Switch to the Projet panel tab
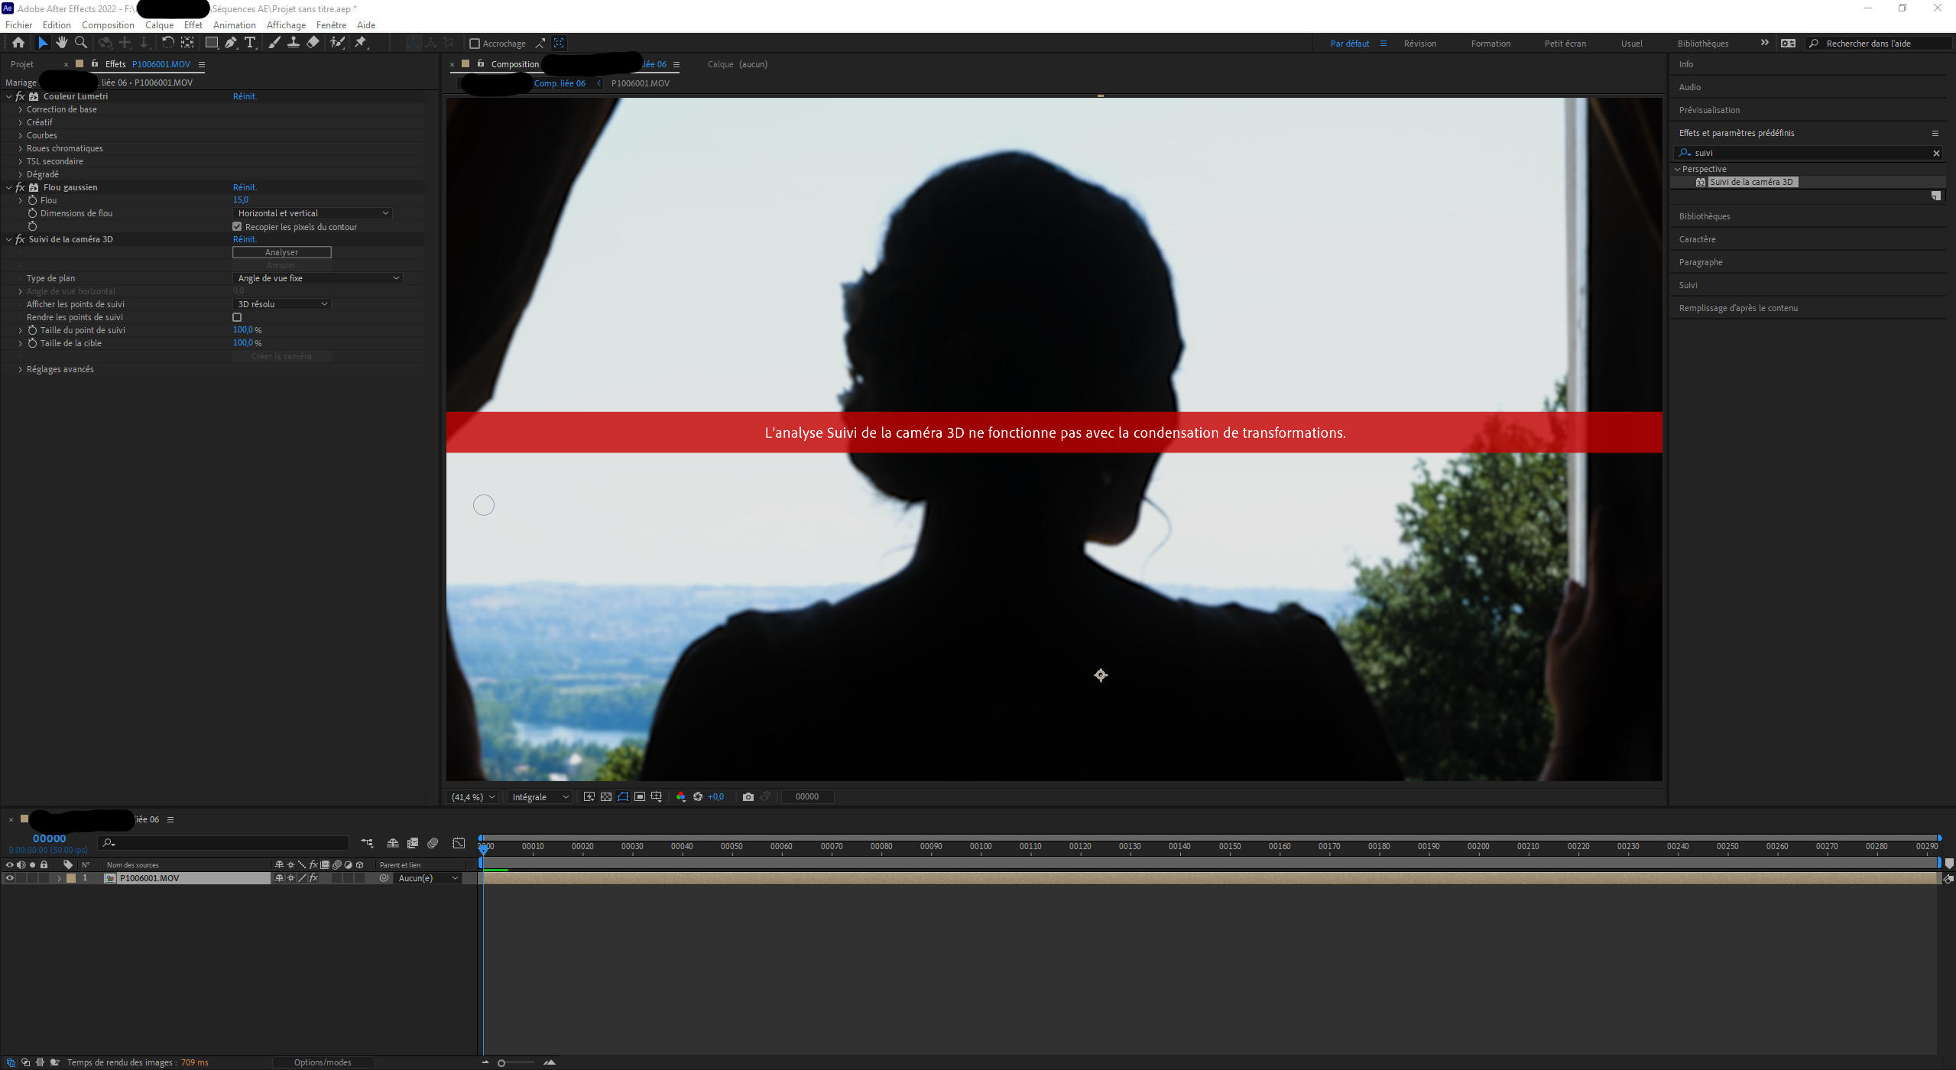The image size is (1956, 1070). coord(22,64)
